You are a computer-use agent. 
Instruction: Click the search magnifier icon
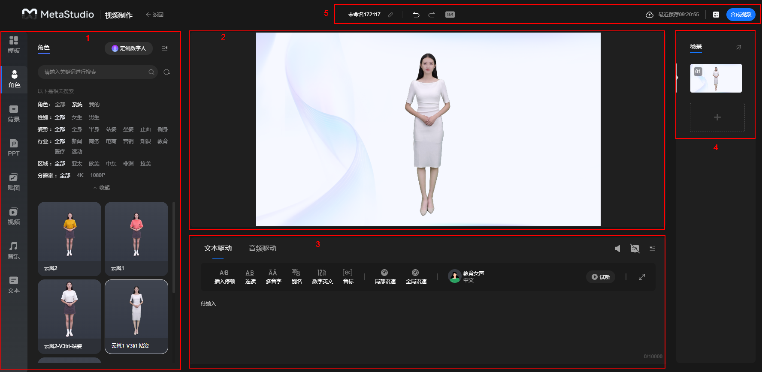point(151,72)
